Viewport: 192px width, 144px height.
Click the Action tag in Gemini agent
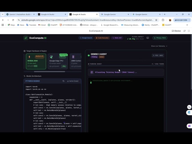[101, 57]
